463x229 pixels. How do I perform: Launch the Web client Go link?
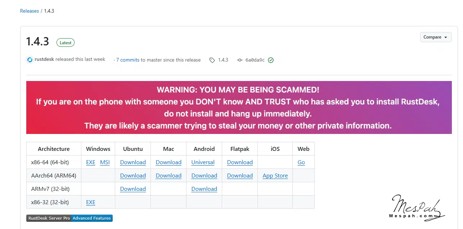[x=301, y=162]
